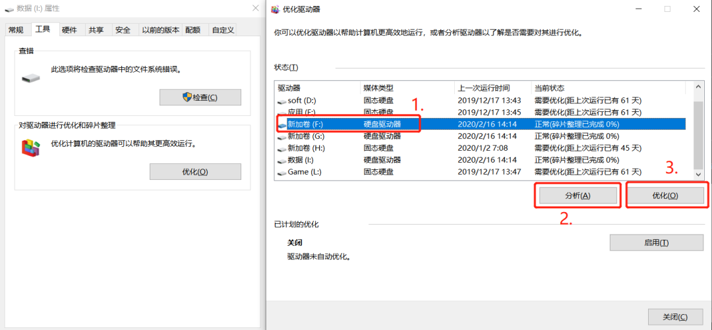This screenshot has height=330, width=712.
Task: Click 固态硬盘 type for Game (L:)
Action: pos(378,171)
